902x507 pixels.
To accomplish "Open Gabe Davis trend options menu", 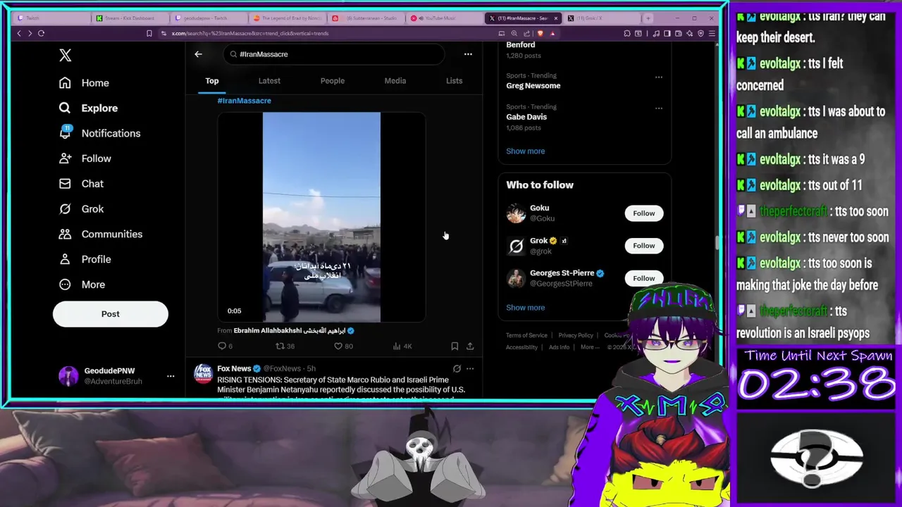I will click(659, 108).
